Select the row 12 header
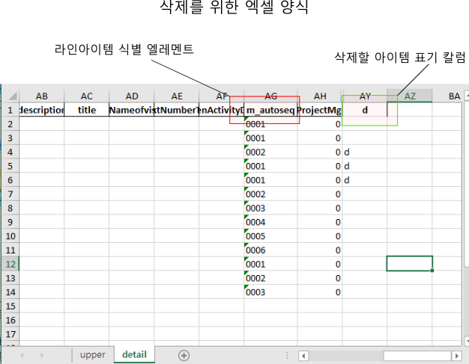The width and height of the screenshot is (469, 364). (10, 264)
